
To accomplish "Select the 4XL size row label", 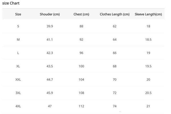I will pos(18,106).
